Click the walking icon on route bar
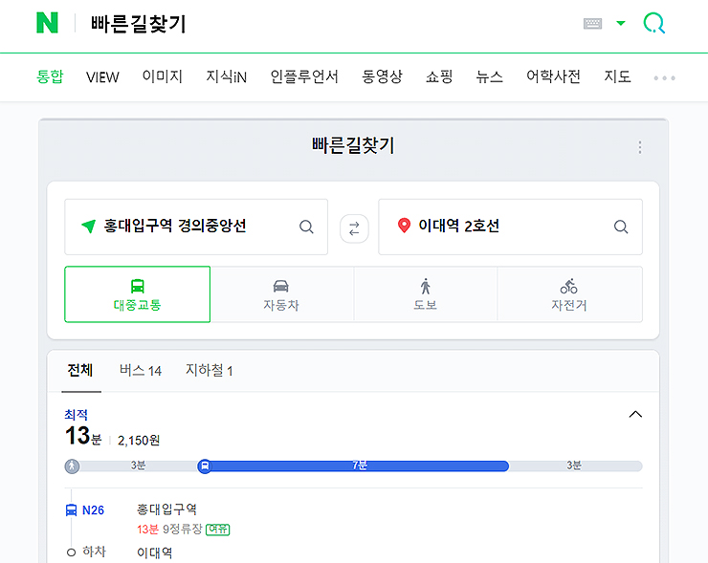Image resolution: width=708 pixels, height=563 pixels. click(x=72, y=466)
